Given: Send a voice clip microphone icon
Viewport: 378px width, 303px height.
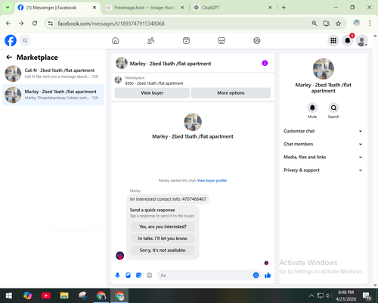Looking at the screenshot, I should point(117,275).
